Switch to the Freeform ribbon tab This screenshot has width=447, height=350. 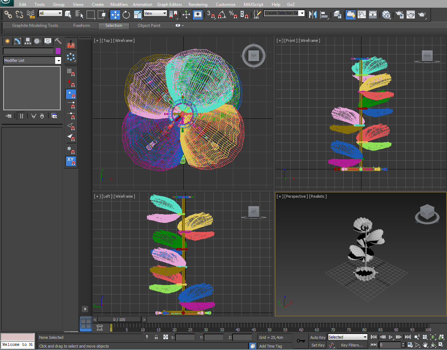click(x=82, y=25)
